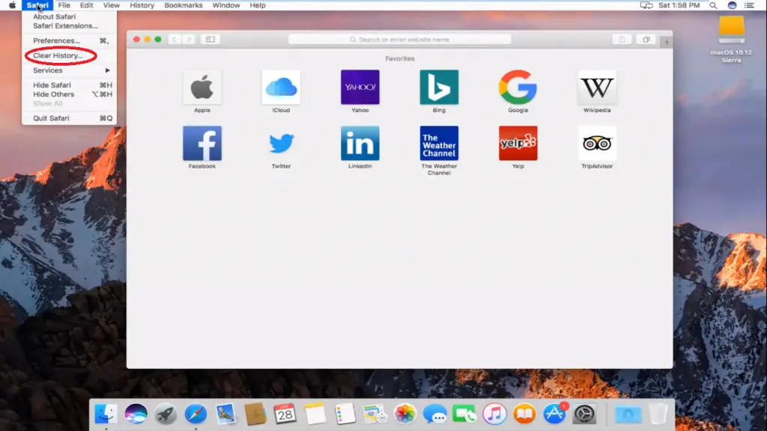Viewport: 767px width, 431px height.
Task: Open the Yahoo favorite tile
Action: point(360,88)
